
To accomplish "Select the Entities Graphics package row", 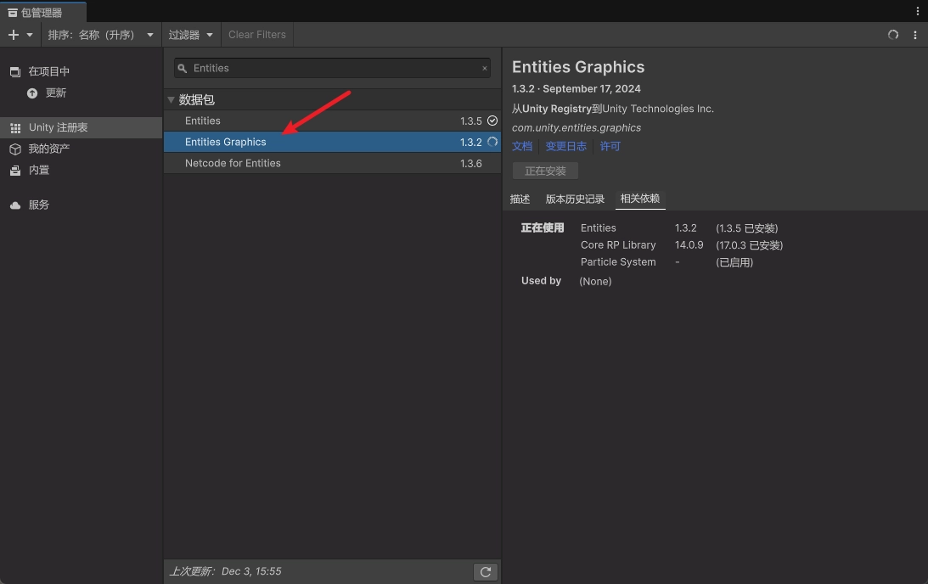I will [x=332, y=142].
